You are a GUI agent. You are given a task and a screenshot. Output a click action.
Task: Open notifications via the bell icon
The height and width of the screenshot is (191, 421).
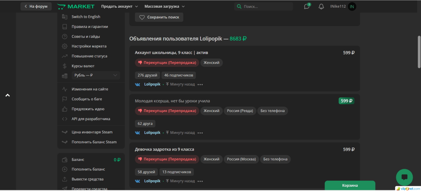coord(321,6)
